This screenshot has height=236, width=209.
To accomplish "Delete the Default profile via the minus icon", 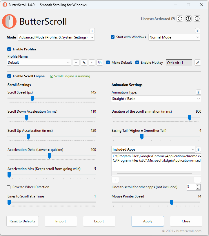I will 92,62.
